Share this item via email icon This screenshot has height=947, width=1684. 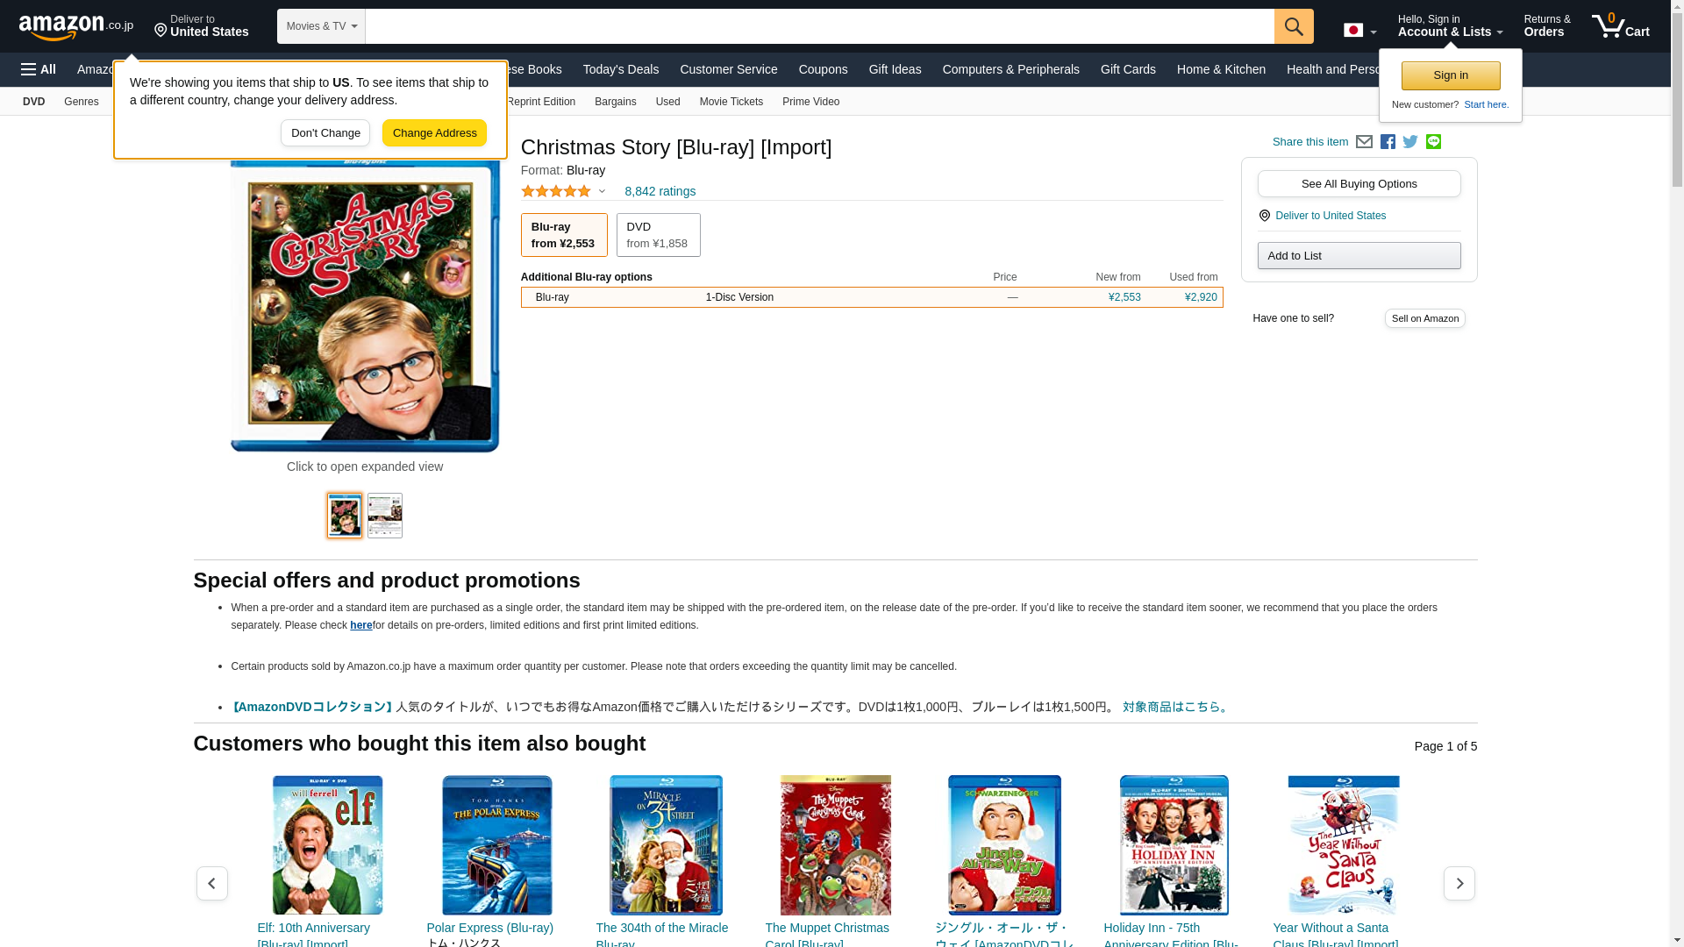[x=1364, y=142]
